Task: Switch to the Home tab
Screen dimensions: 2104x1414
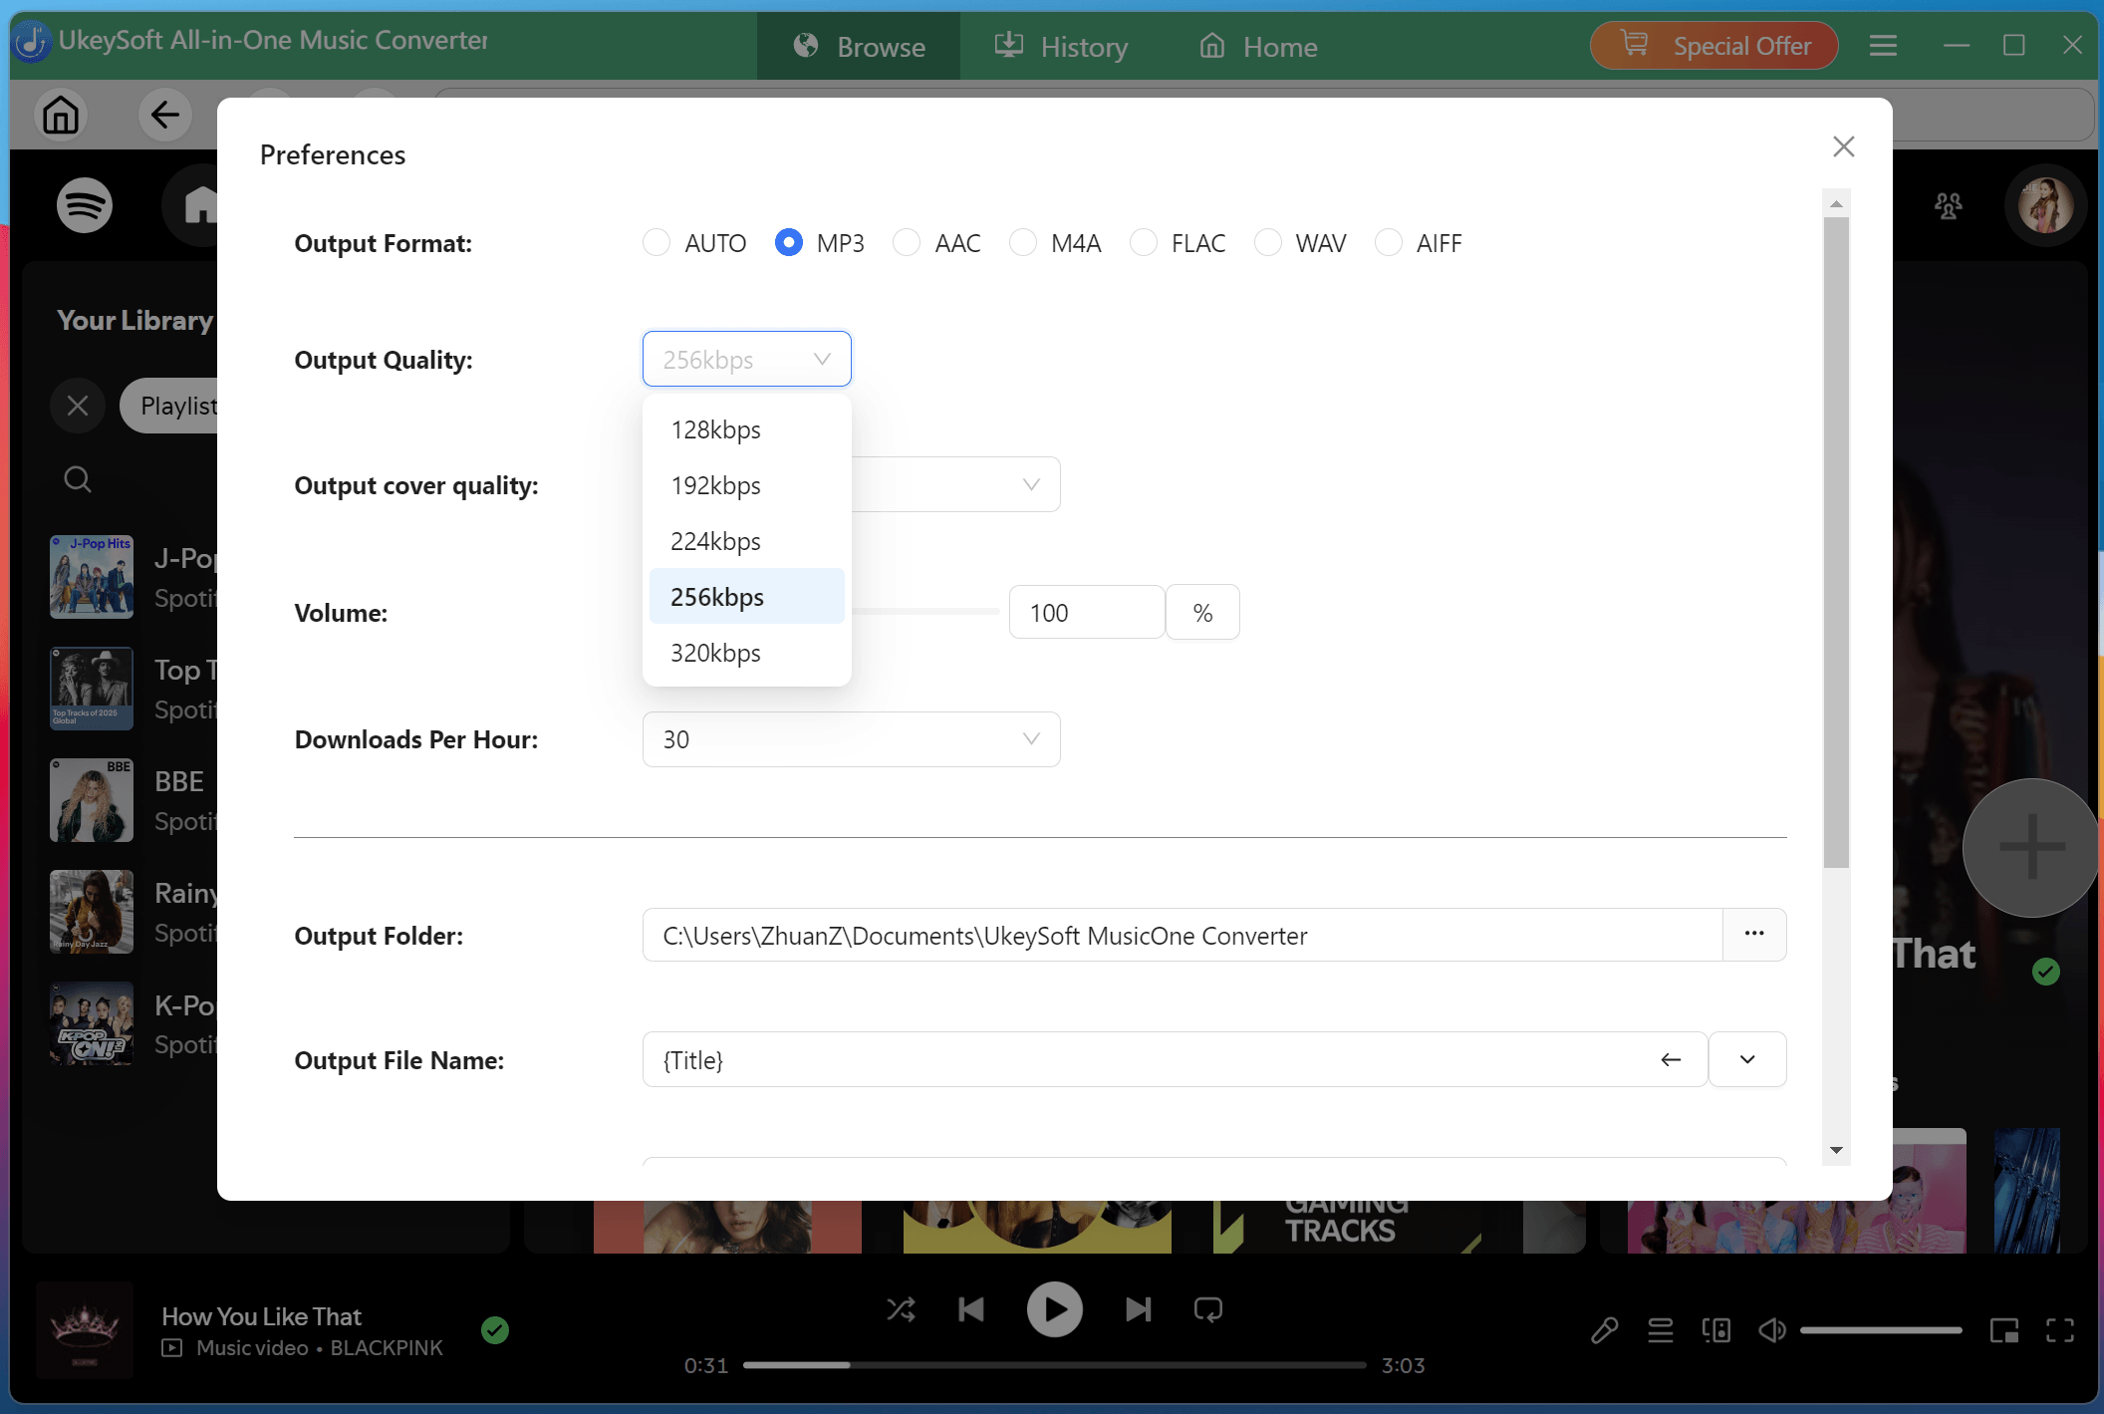Action: 1257,46
